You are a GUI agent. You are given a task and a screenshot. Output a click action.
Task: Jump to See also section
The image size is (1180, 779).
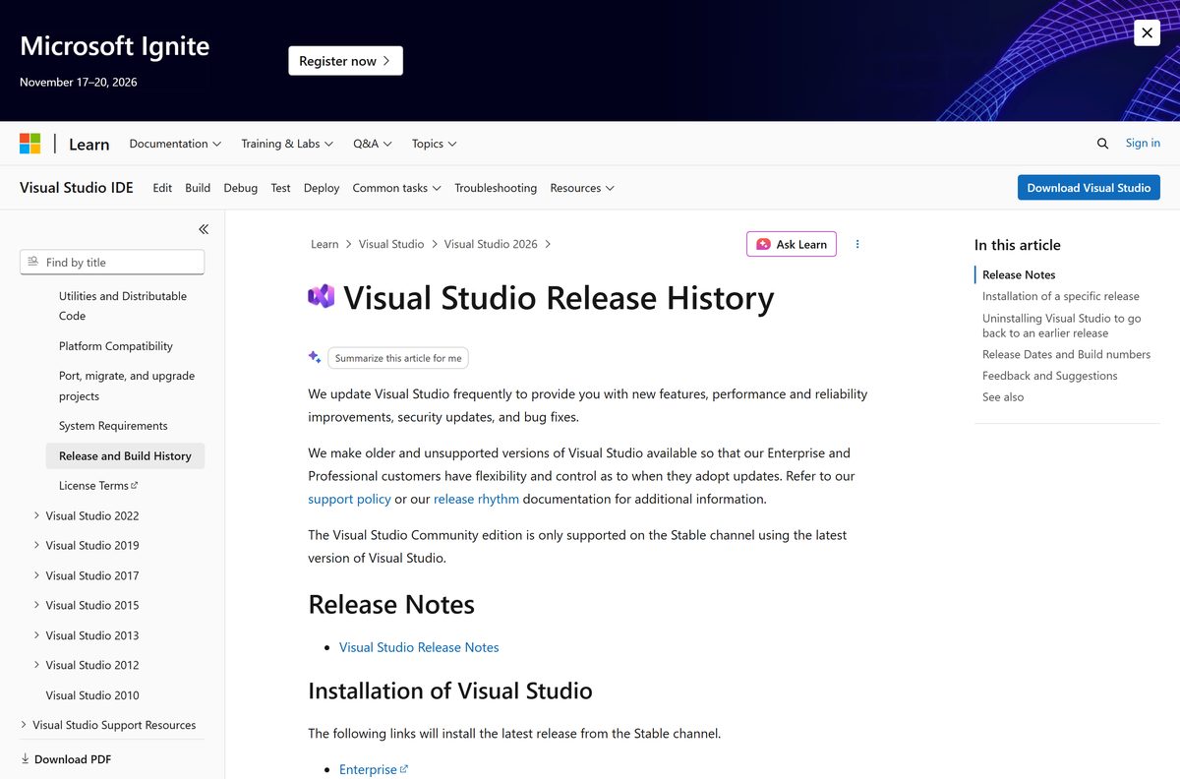click(x=1003, y=397)
